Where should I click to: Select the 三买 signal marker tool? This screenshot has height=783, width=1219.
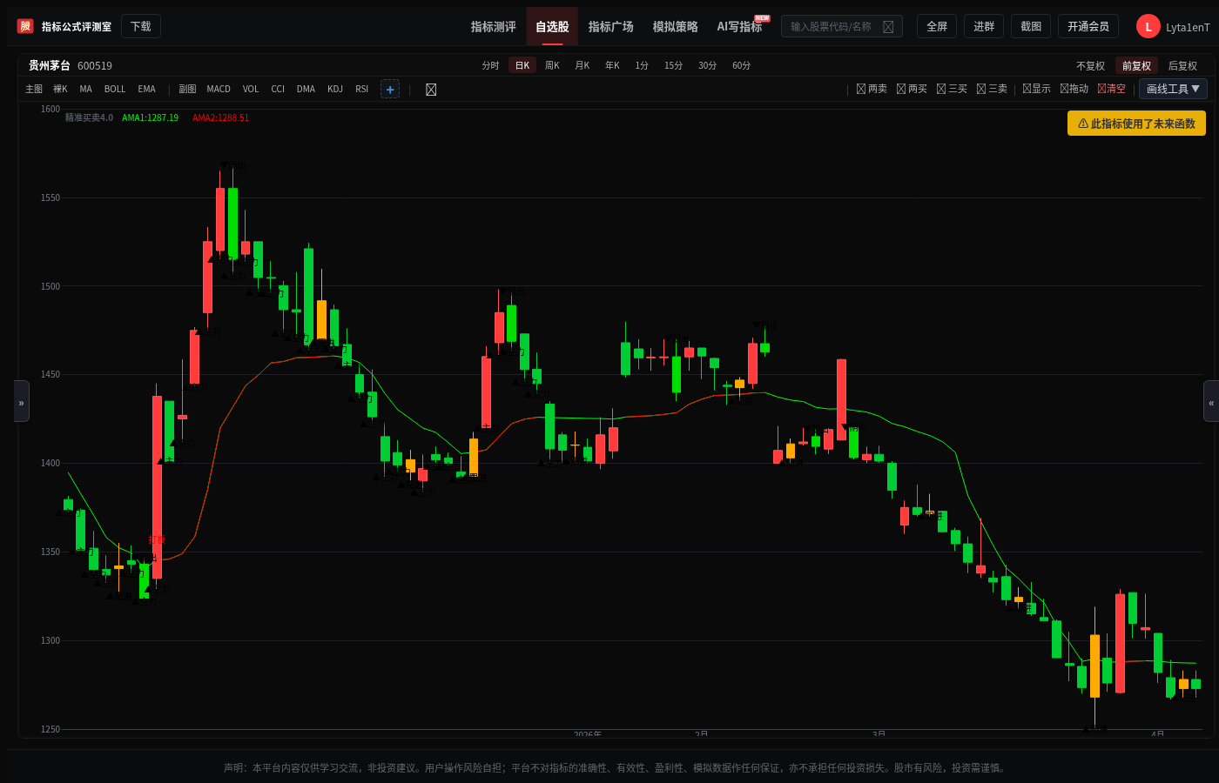[952, 89]
